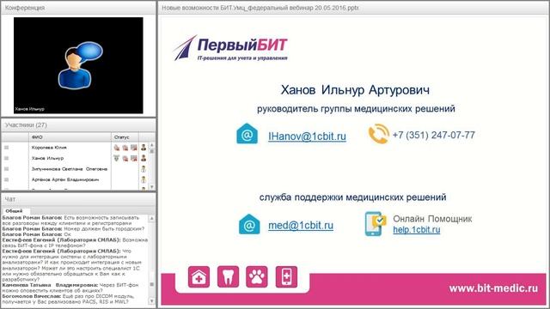Viewport: 550px width, 309px height.
Task: Click Благов Роман's 'Номер должен быть городским?' message
Action: [73, 229]
